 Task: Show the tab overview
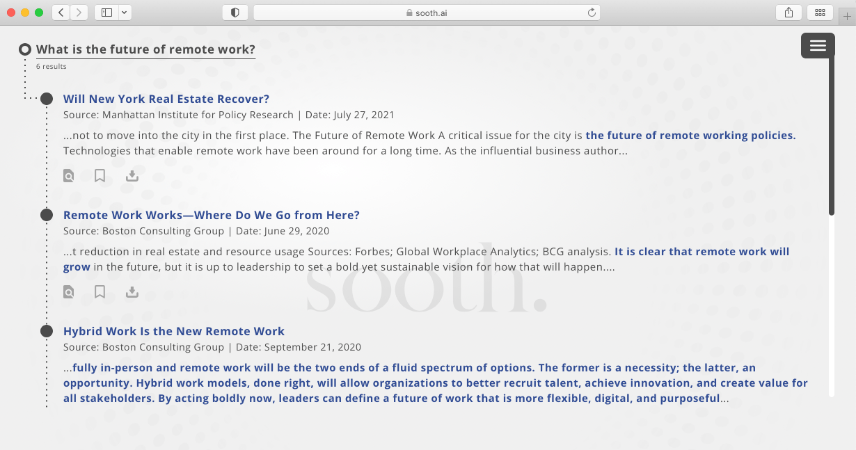click(x=820, y=13)
